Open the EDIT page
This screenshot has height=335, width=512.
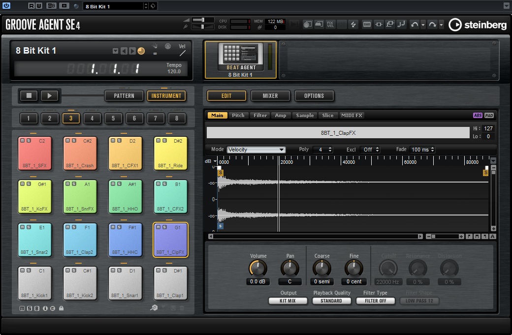coord(226,95)
